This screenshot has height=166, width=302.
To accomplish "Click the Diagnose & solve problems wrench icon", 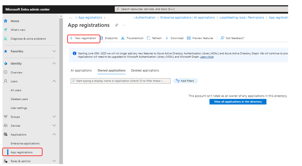I will (x=6, y=39).
